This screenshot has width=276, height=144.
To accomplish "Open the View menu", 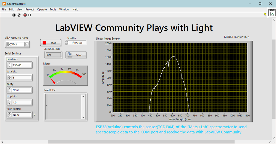I will 20,9.
